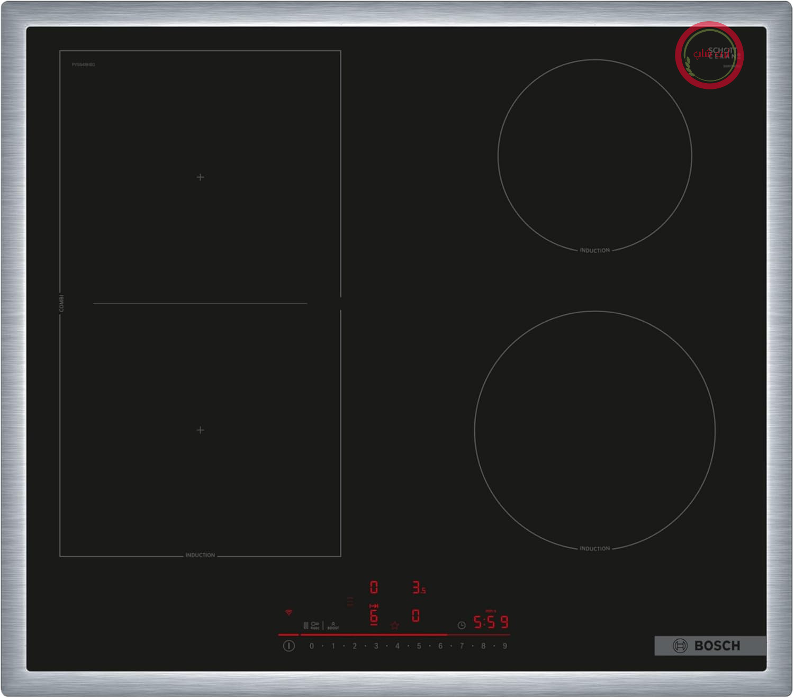This screenshot has height=698, width=794.
Task: Click inside the small rear-right round cooking zone
Action: (594, 155)
